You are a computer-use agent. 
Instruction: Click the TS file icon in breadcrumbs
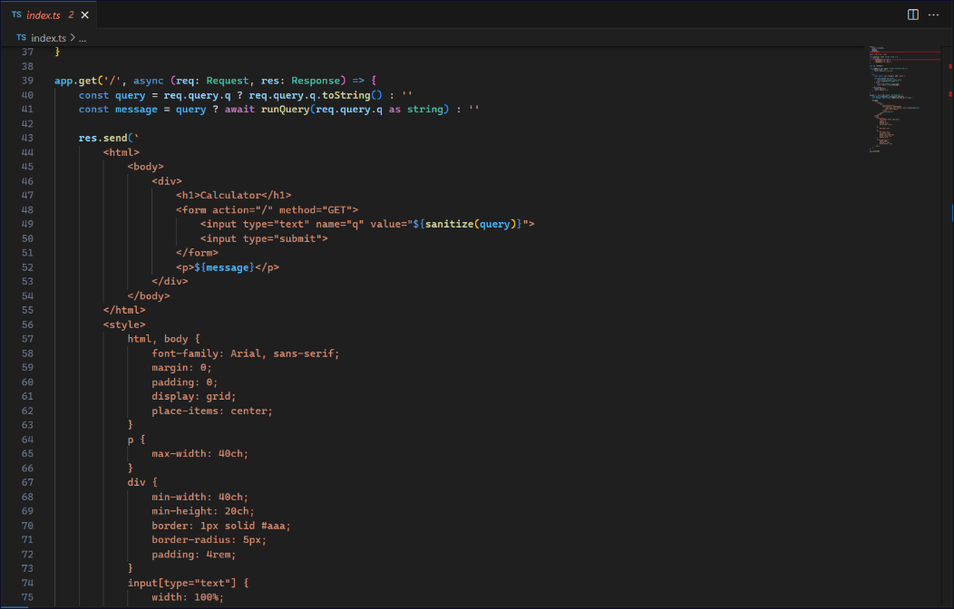click(22, 38)
